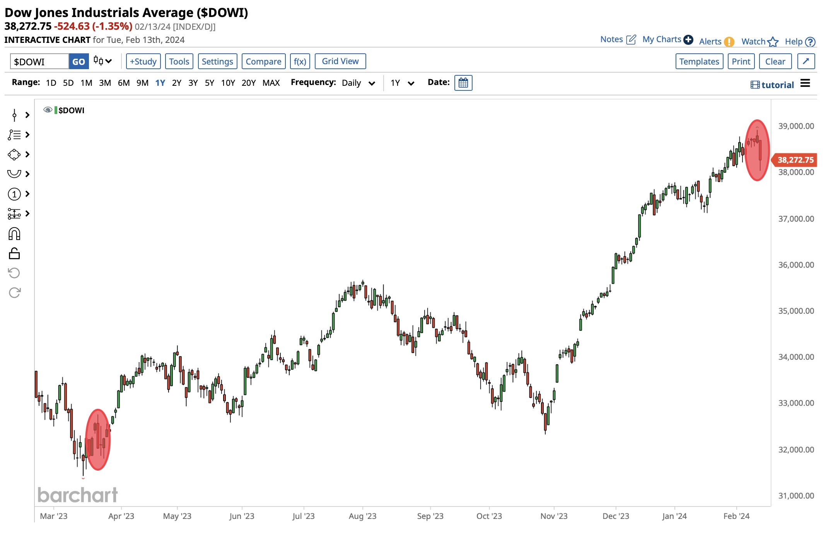This screenshot has height=534, width=826.
Task: Open the My Charts link
Action: tap(662, 39)
